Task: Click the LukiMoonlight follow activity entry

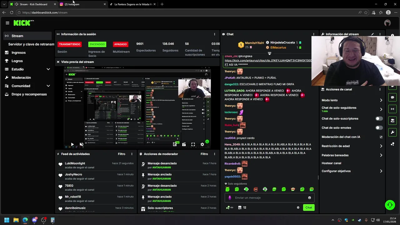Action: click(x=96, y=165)
